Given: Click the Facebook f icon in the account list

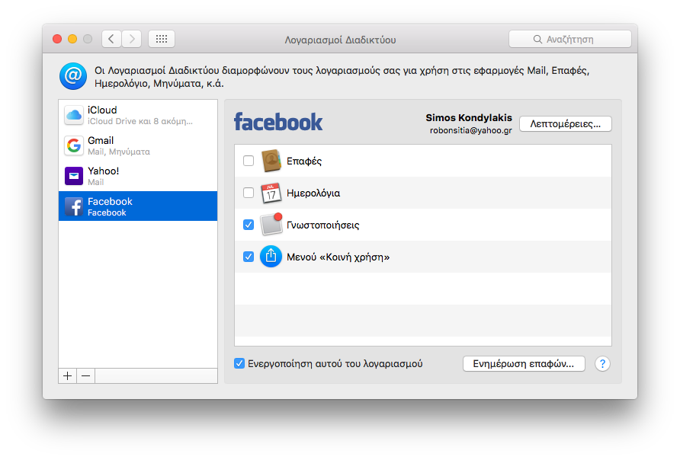Looking at the screenshot, I should [x=74, y=206].
